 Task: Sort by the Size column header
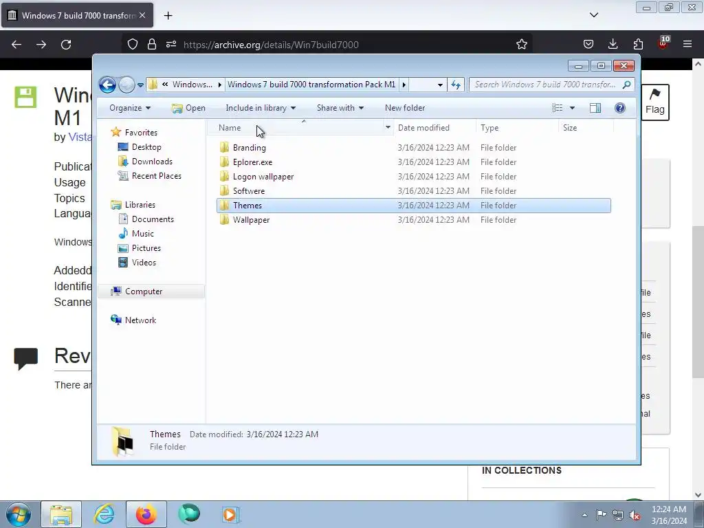tap(586, 128)
